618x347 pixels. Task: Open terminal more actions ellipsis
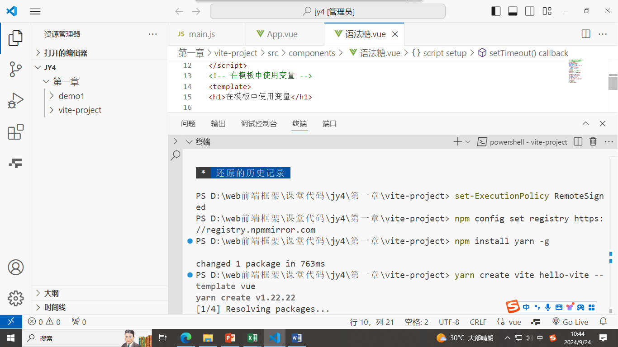point(608,141)
